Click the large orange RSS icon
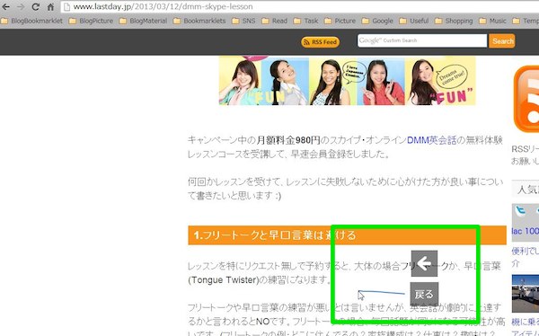539x336 pixels. (x=526, y=99)
